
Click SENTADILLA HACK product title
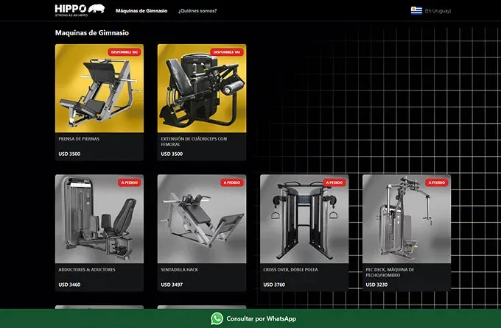click(179, 269)
